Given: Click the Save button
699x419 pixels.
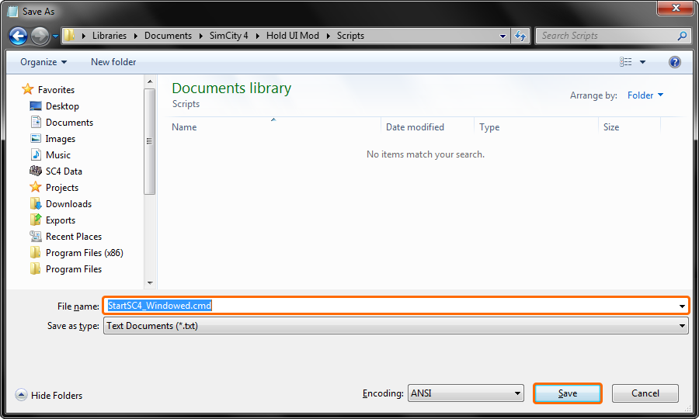Looking at the screenshot, I should tap(568, 393).
